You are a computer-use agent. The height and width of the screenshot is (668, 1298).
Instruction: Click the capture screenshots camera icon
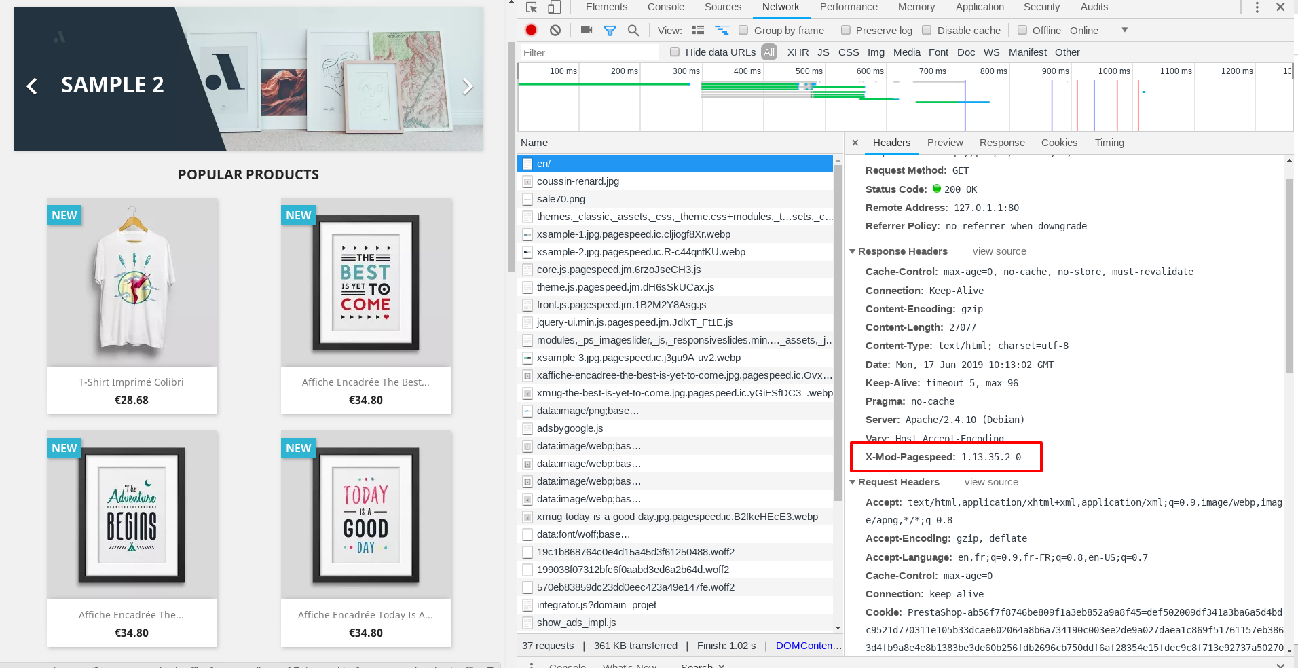click(587, 30)
